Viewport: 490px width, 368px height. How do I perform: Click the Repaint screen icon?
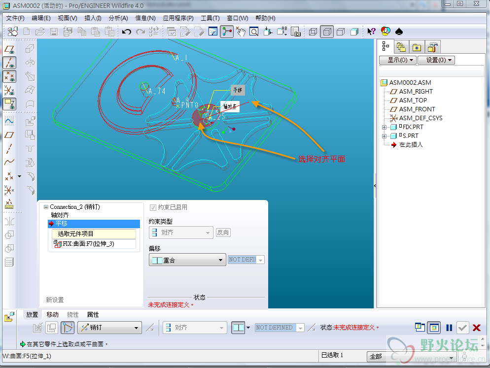(x=213, y=32)
